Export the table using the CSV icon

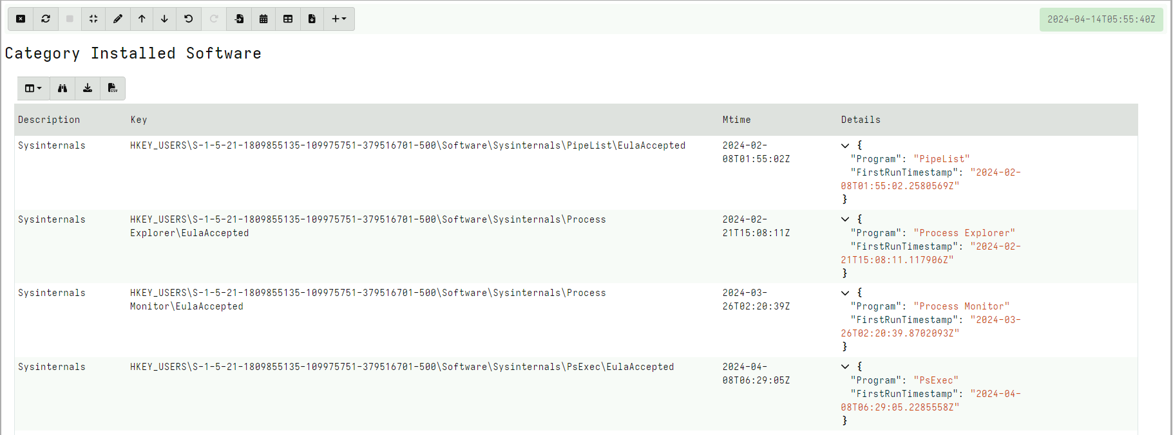112,88
